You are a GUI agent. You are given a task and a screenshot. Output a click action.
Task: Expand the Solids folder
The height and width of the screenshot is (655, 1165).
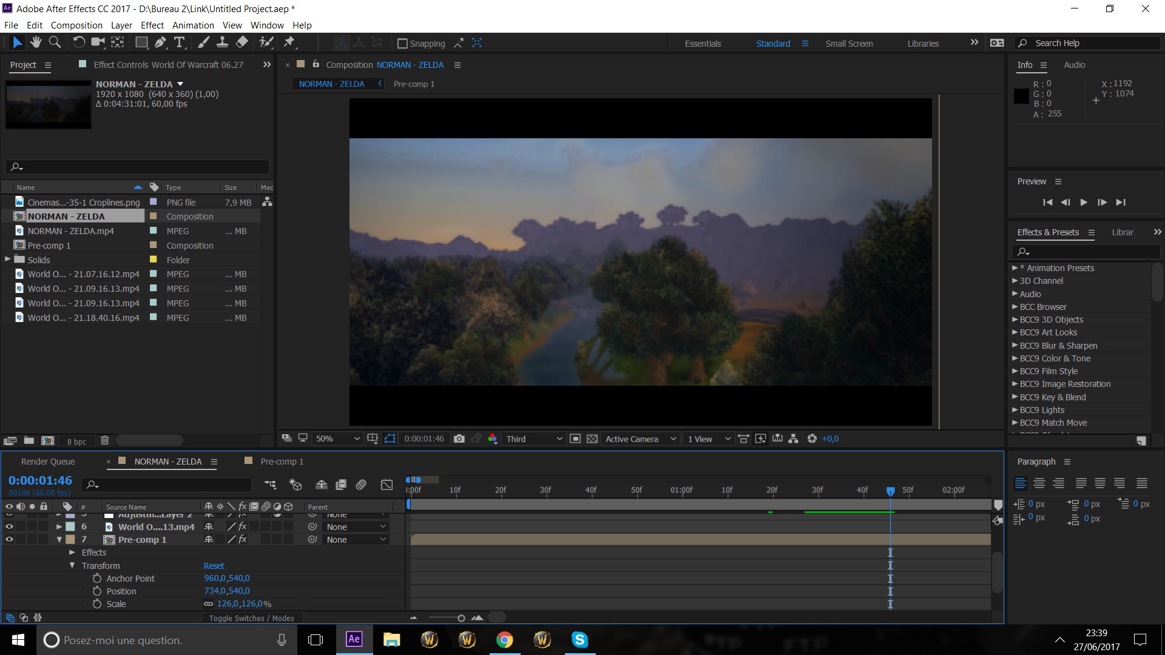click(8, 260)
